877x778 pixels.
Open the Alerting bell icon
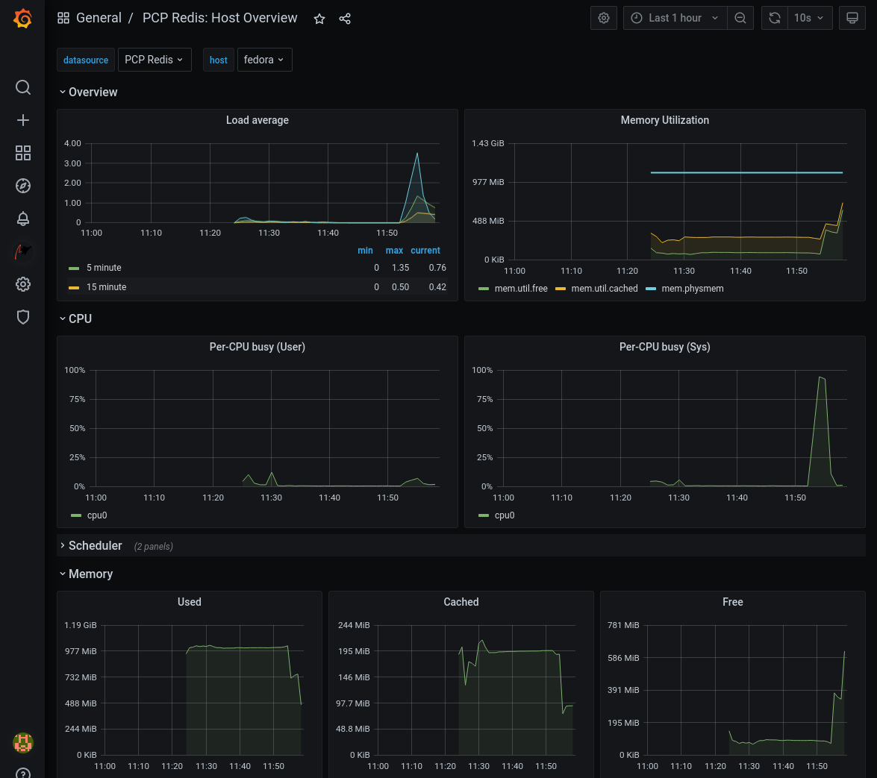click(x=23, y=219)
